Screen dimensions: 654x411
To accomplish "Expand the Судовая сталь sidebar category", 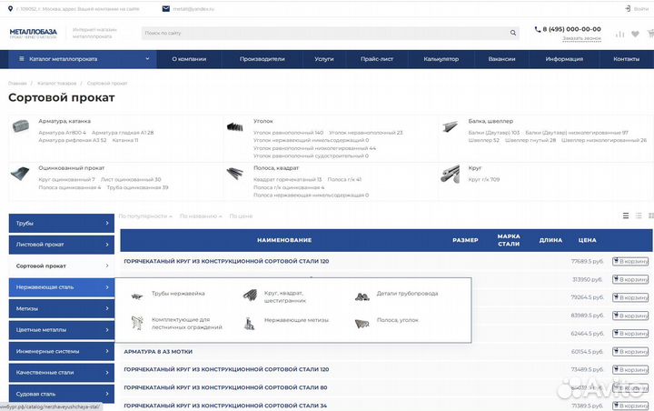I will coord(62,394).
